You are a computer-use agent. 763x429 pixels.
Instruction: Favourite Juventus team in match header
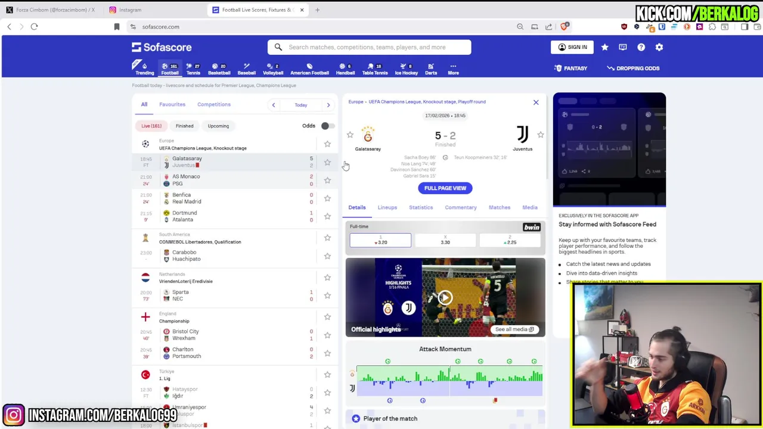tap(541, 135)
